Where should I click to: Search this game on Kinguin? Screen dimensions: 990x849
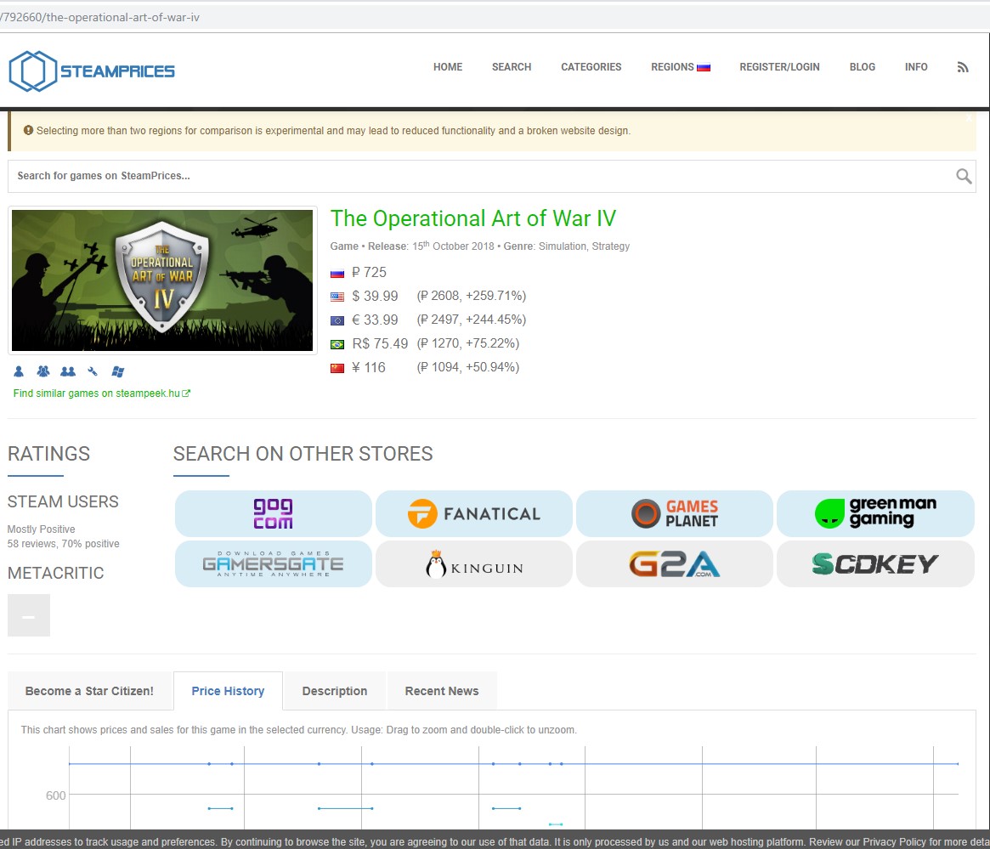474,563
